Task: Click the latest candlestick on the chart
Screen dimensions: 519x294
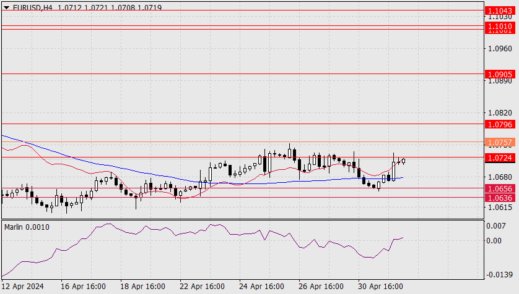Action: (403, 161)
